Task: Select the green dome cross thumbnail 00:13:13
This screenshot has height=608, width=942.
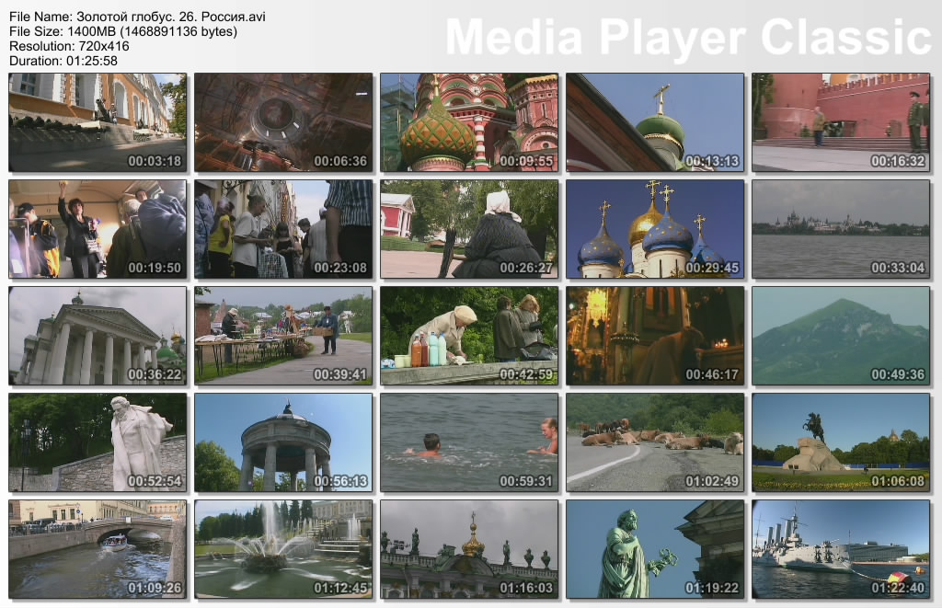Action: [655, 122]
